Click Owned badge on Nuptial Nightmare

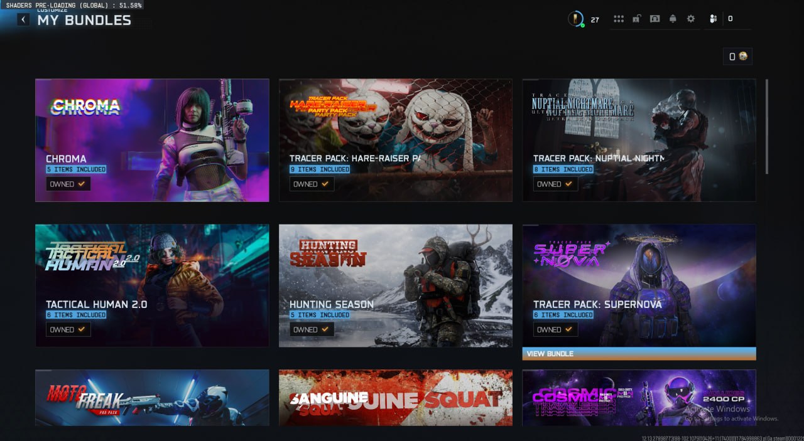point(555,184)
